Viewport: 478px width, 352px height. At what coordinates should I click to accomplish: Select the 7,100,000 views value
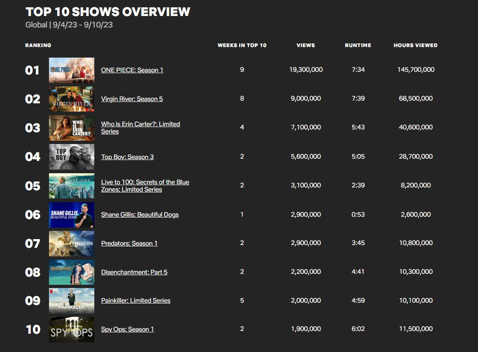306,127
